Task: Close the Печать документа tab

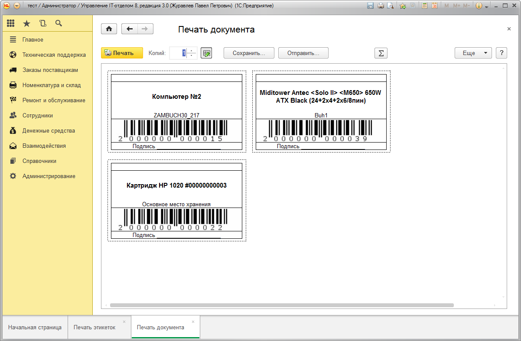Action: coord(193,322)
